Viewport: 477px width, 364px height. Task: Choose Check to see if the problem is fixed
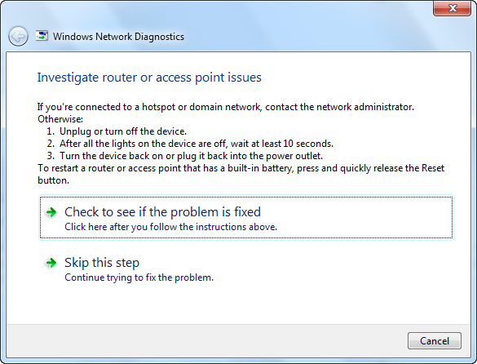tap(246, 218)
